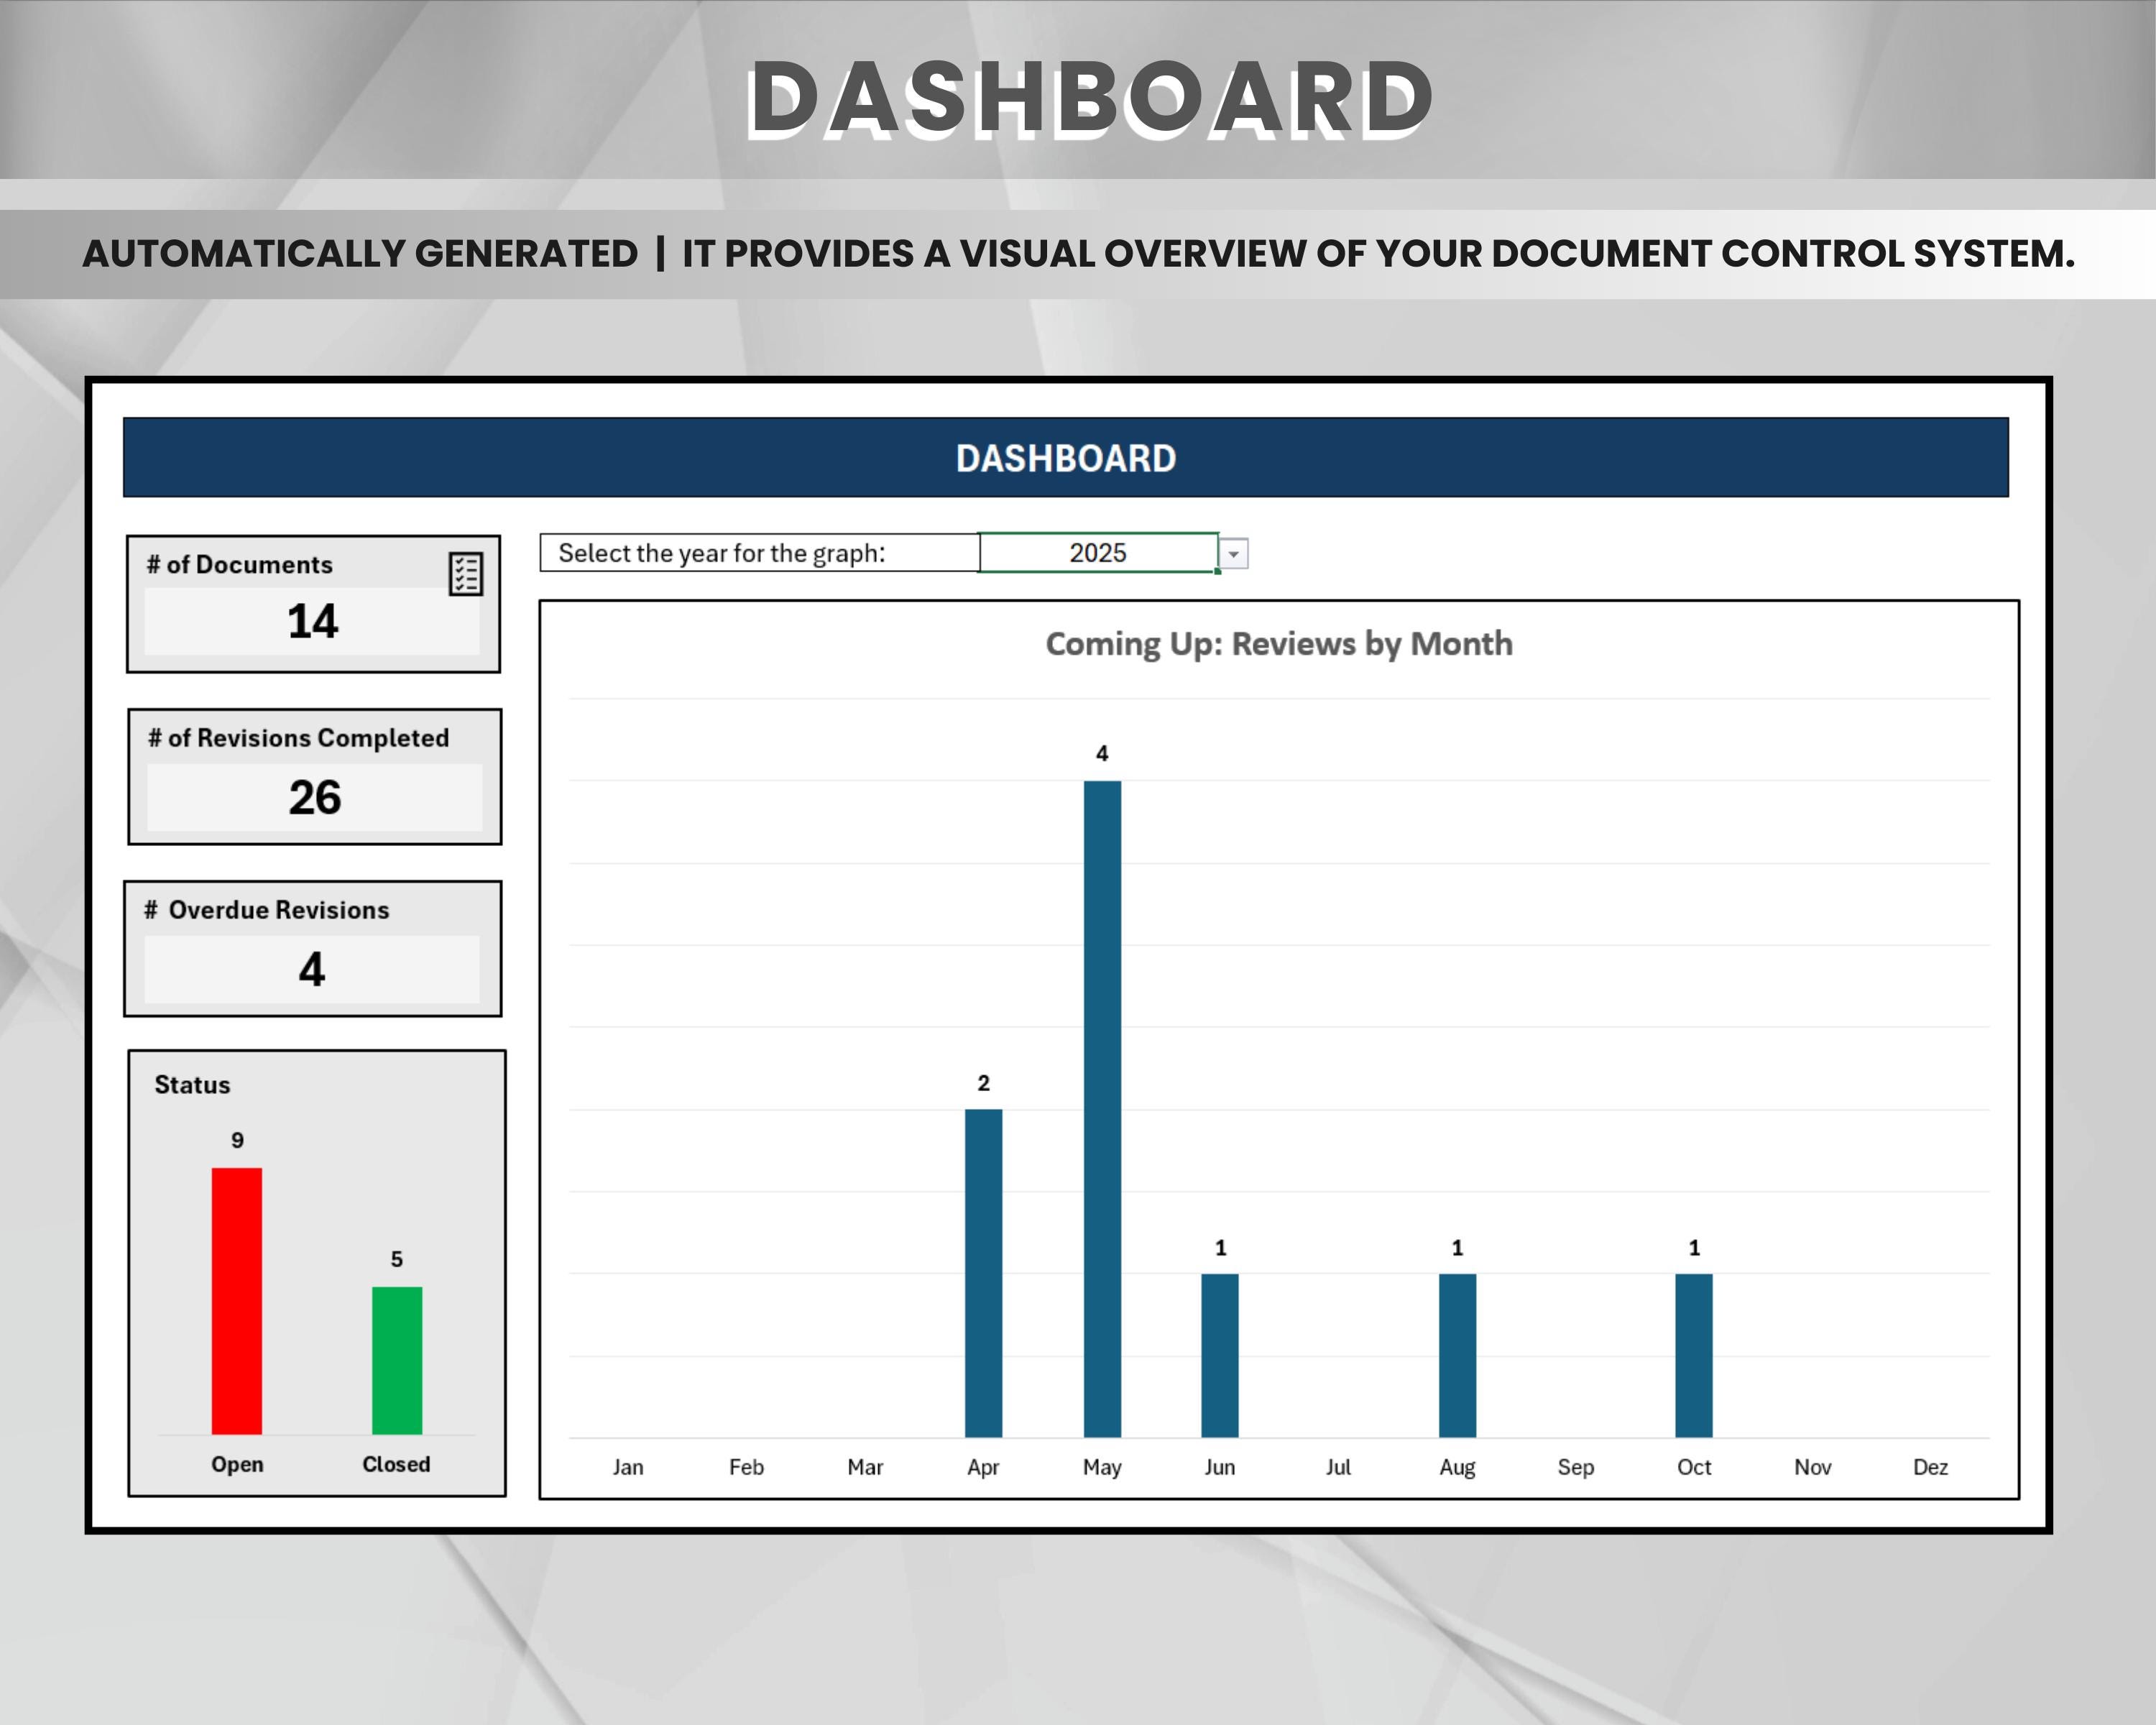Viewport: 2156px width, 1725px height.
Task: Click the Open axis label under red bar
Action: [x=236, y=1464]
